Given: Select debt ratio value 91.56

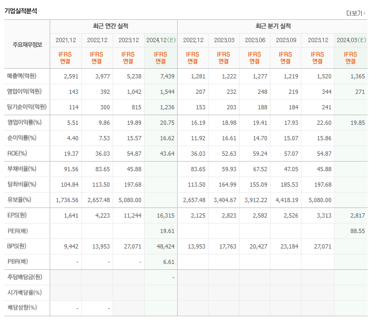Looking at the screenshot, I should [x=71, y=170].
